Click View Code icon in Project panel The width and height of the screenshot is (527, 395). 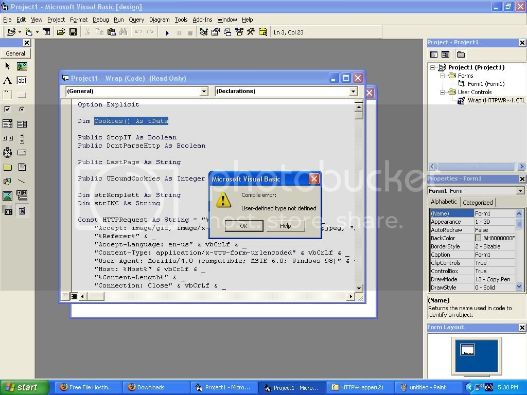coord(434,55)
